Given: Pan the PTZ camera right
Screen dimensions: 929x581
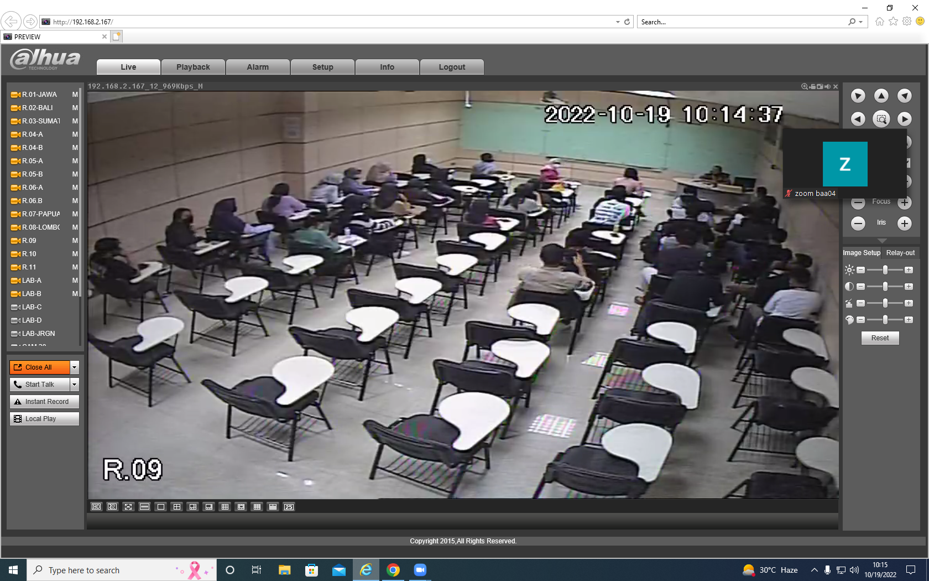Looking at the screenshot, I should pyautogui.click(x=904, y=119).
